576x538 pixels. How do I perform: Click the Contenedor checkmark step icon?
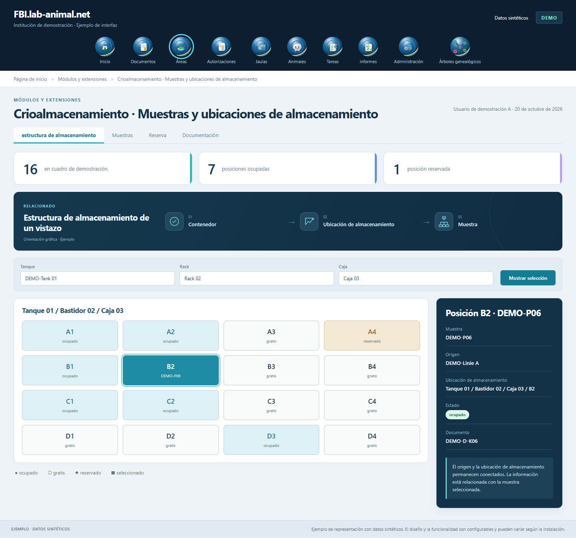coord(174,221)
